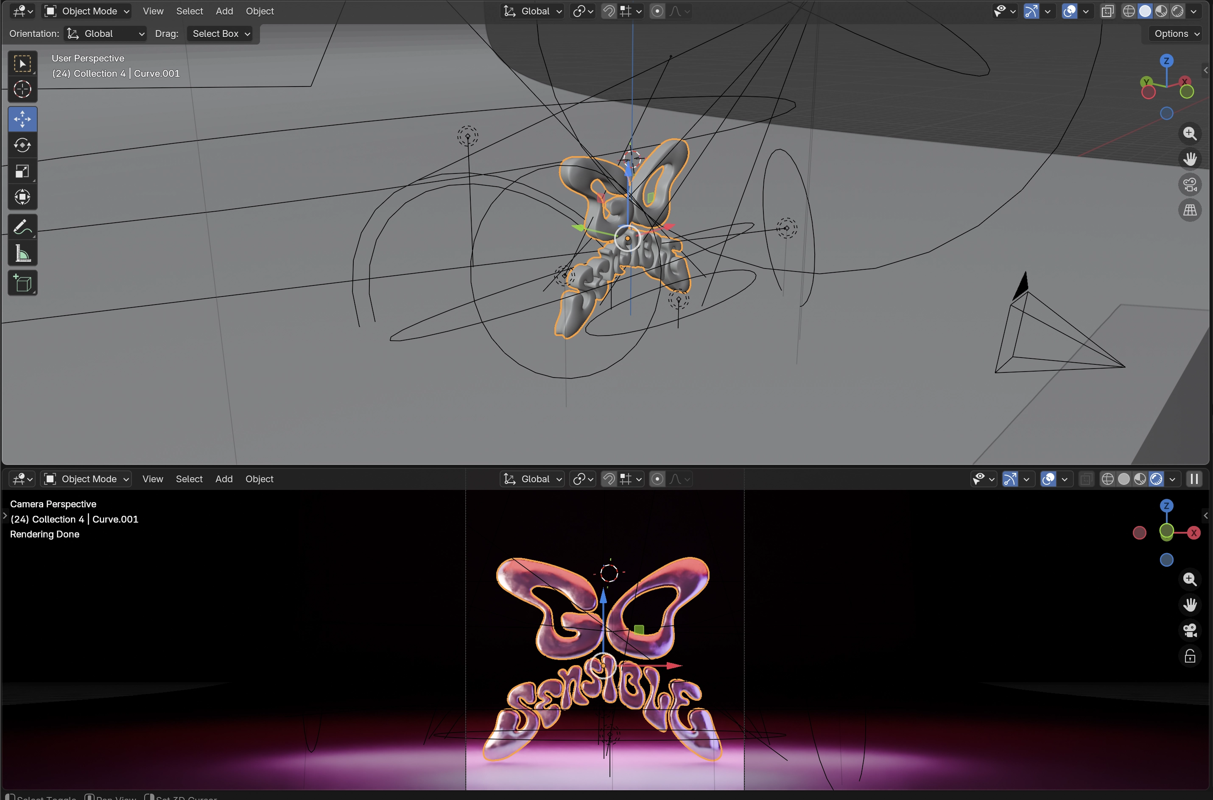Select the Annotate pencil tool
Viewport: 1213px width, 800px height.
(22, 227)
